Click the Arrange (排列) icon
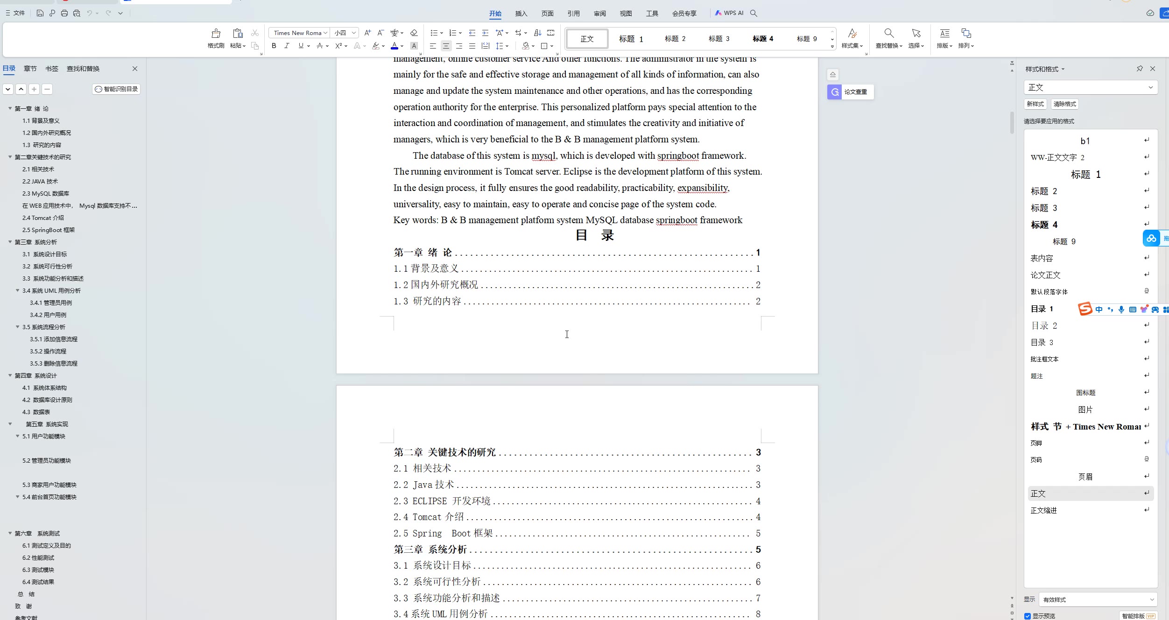The width and height of the screenshot is (1169, 620). [966, 33]
